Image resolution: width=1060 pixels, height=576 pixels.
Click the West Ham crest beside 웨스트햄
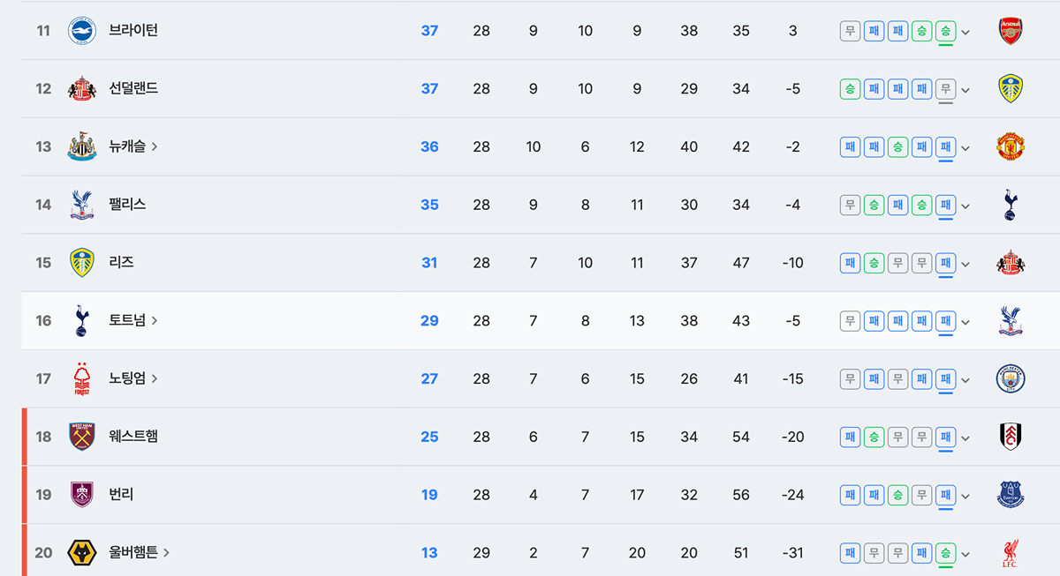tap(82, 437)
